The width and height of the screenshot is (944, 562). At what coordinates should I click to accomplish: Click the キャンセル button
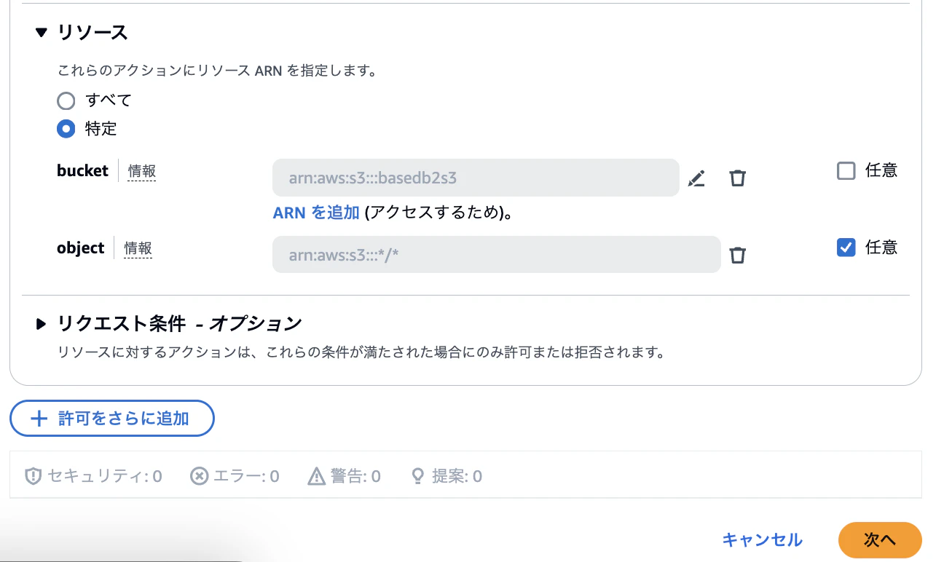pos(762,540)
